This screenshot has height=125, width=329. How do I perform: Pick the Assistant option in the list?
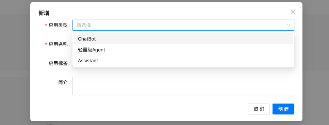[x=183, y=61]
